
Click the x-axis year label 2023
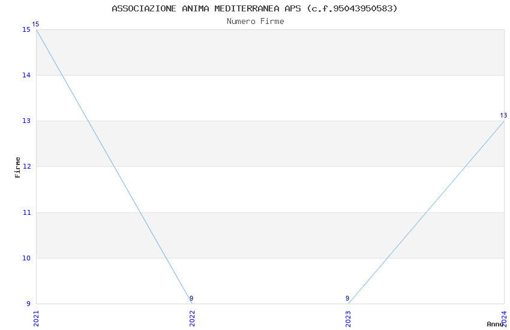349,319
